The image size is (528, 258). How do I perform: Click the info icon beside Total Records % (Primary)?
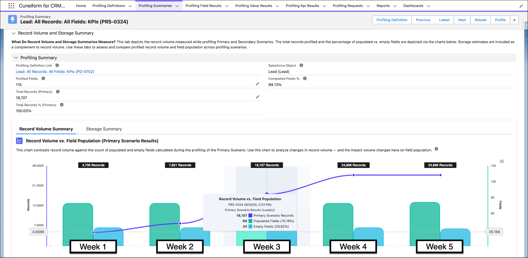tap(61, 105)
